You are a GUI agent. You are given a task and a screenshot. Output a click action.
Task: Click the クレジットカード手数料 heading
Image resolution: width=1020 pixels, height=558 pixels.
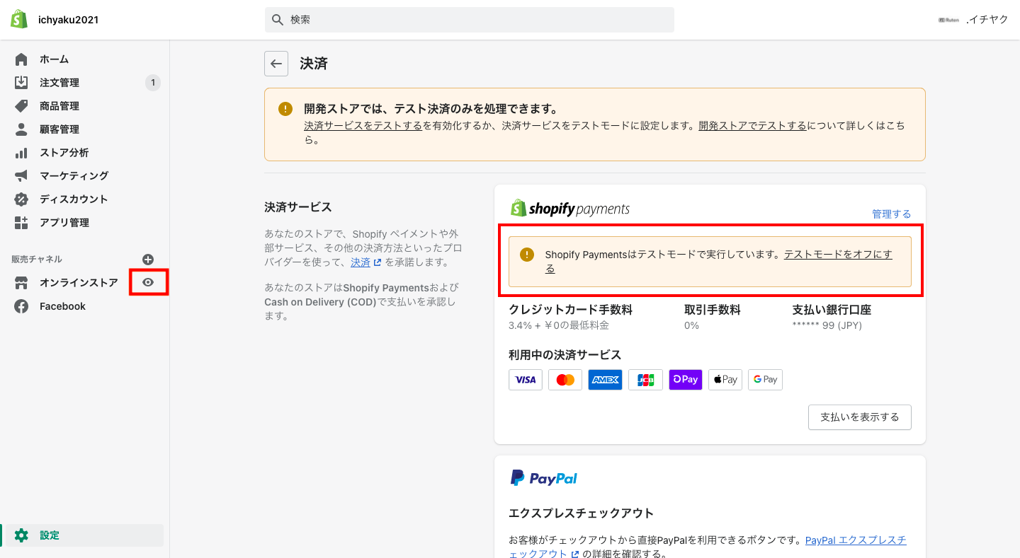point(570,310)
